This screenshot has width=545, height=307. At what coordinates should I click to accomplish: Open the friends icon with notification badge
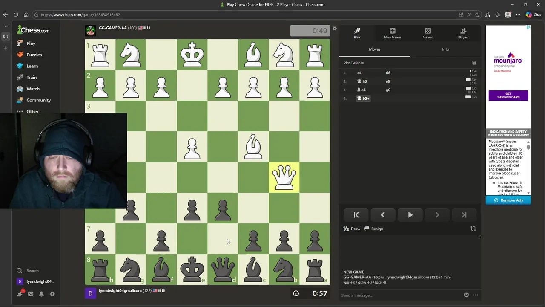(x=20, y=294)
